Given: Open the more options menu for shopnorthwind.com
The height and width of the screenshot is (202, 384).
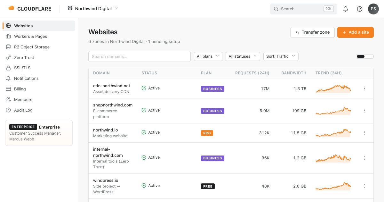Looking at the screenshot, I should pos(364,111).
